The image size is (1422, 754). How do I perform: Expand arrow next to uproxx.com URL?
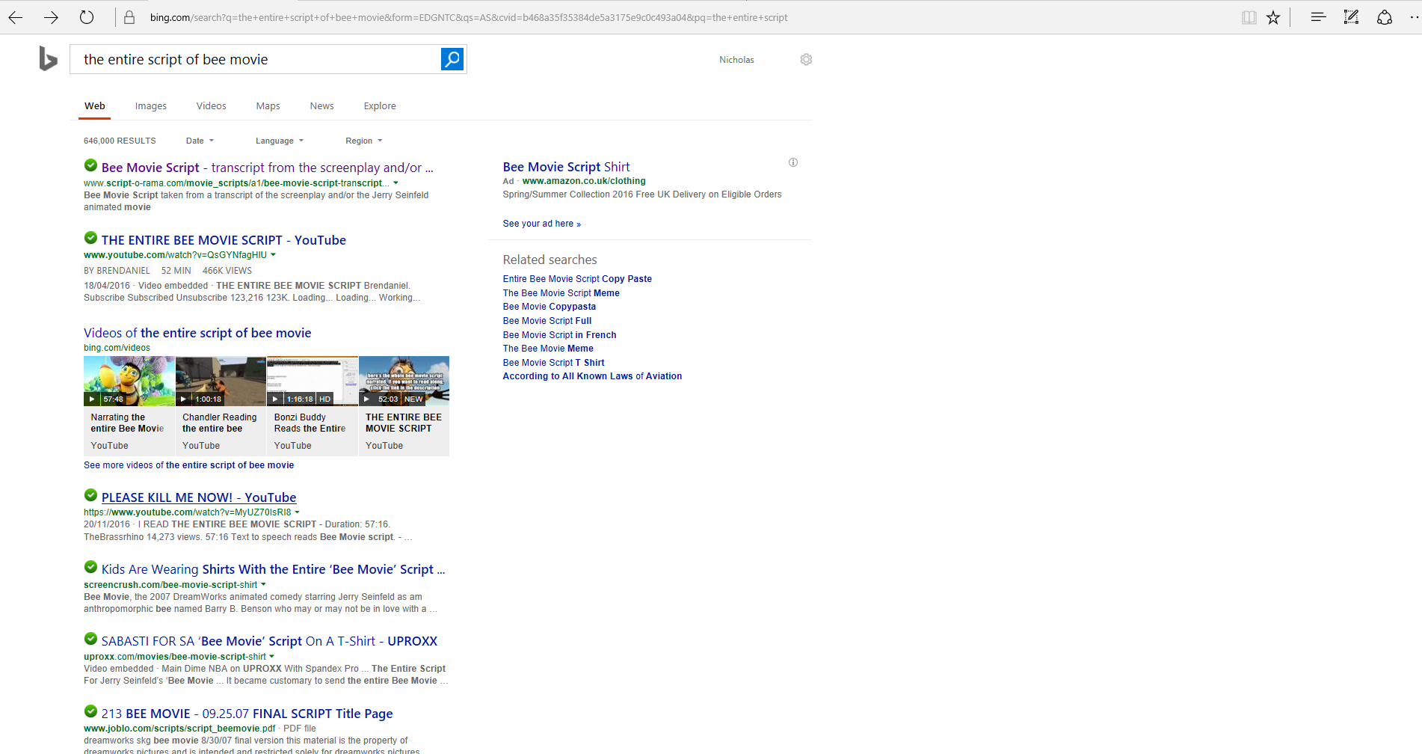tap(271, 657)
